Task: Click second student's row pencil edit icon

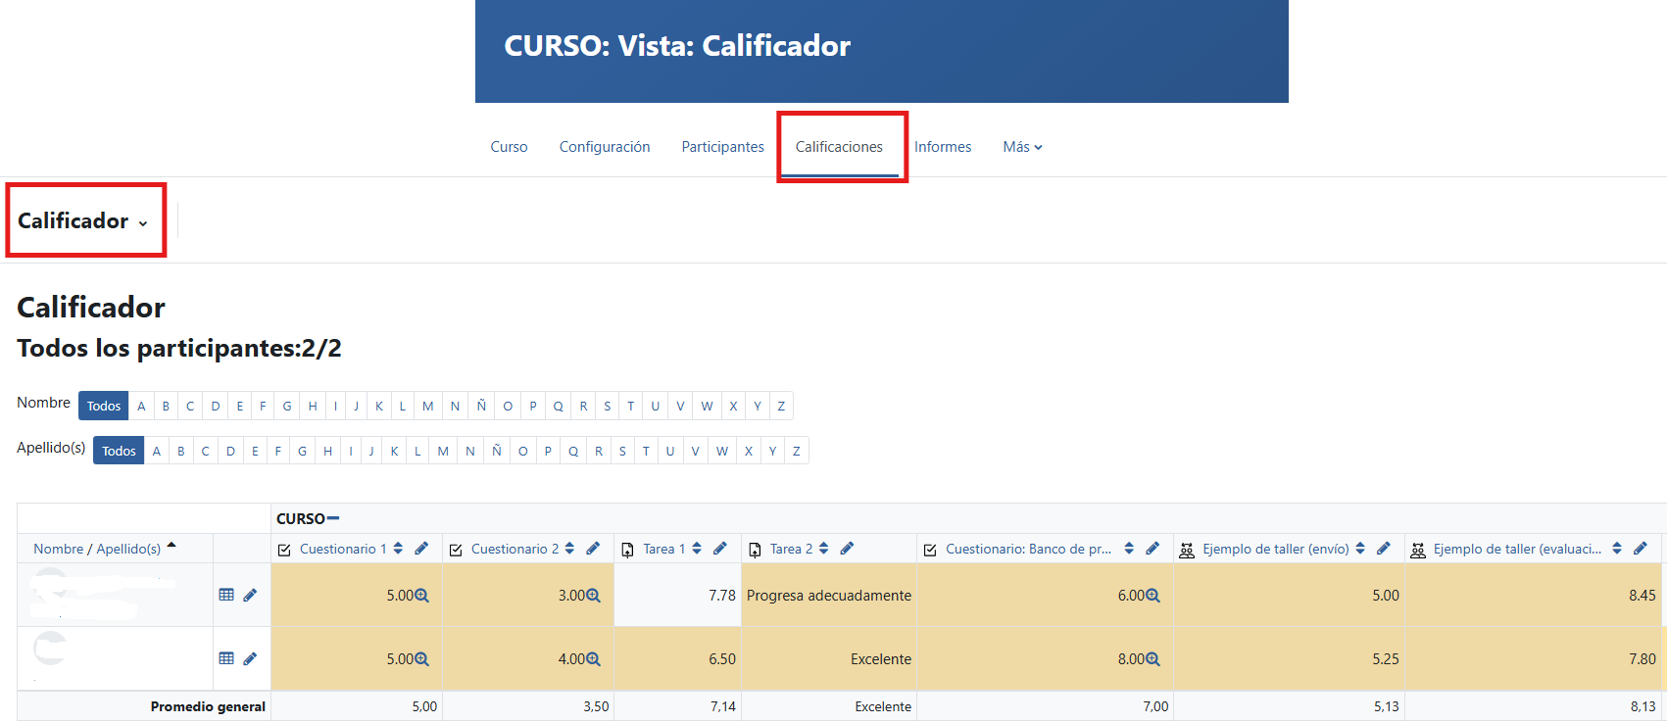Action: point(250,659)
